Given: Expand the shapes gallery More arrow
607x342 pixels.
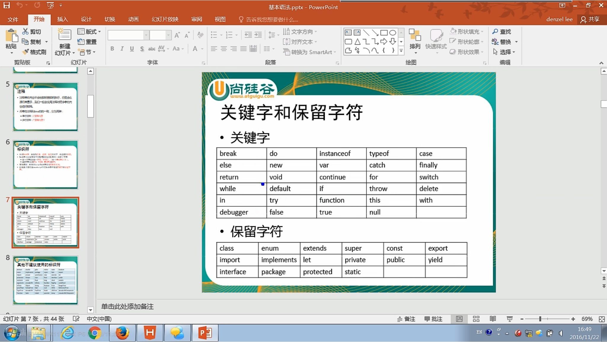Looking at the screenshot, I should 401,51.
